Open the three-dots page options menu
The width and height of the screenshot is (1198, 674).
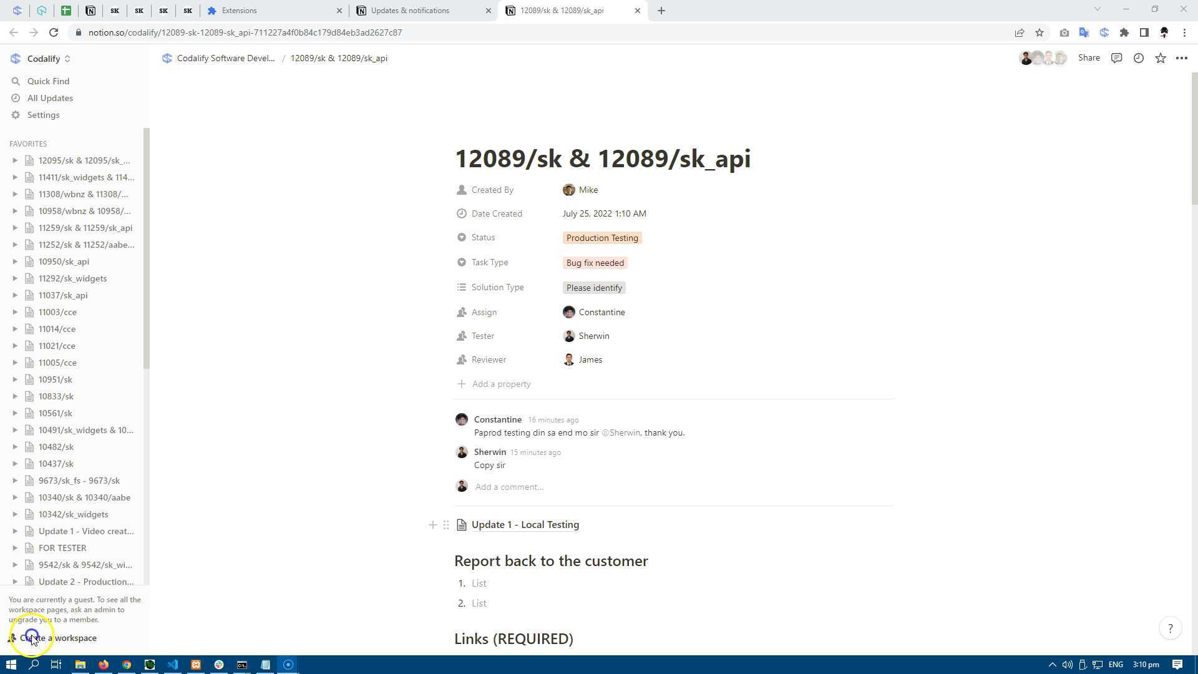[1182, 58]
